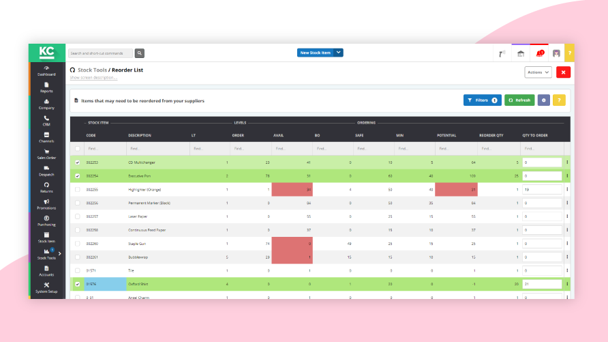Image resolution: width=608 pixels, height=342 pixels.
Task: Check the Highlighter (Orange) row checkbox
Action: (78, 190)
